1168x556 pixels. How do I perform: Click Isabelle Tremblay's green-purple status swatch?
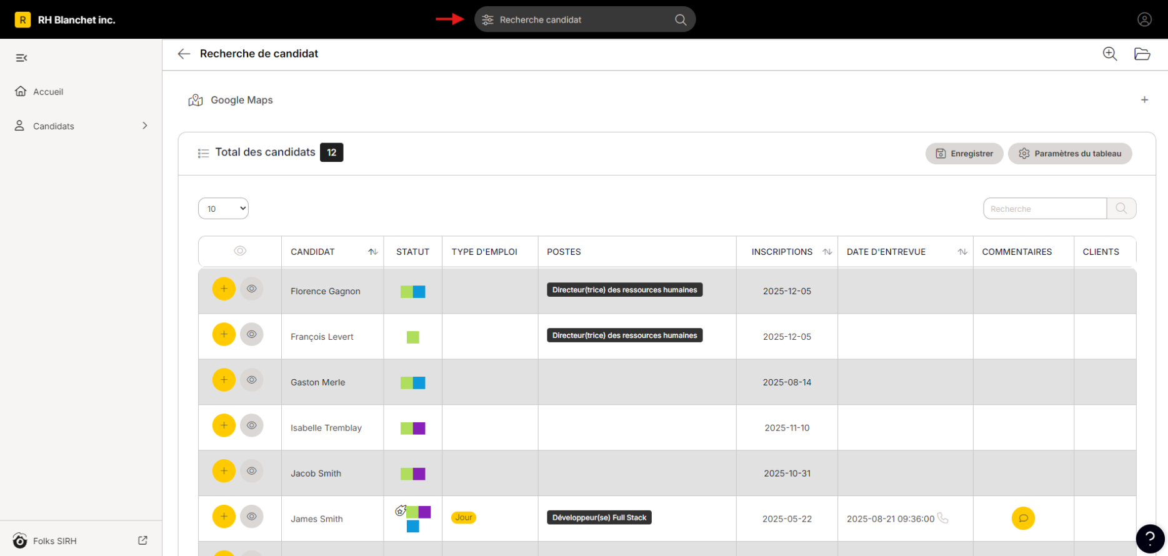click(x=413, y=429)
